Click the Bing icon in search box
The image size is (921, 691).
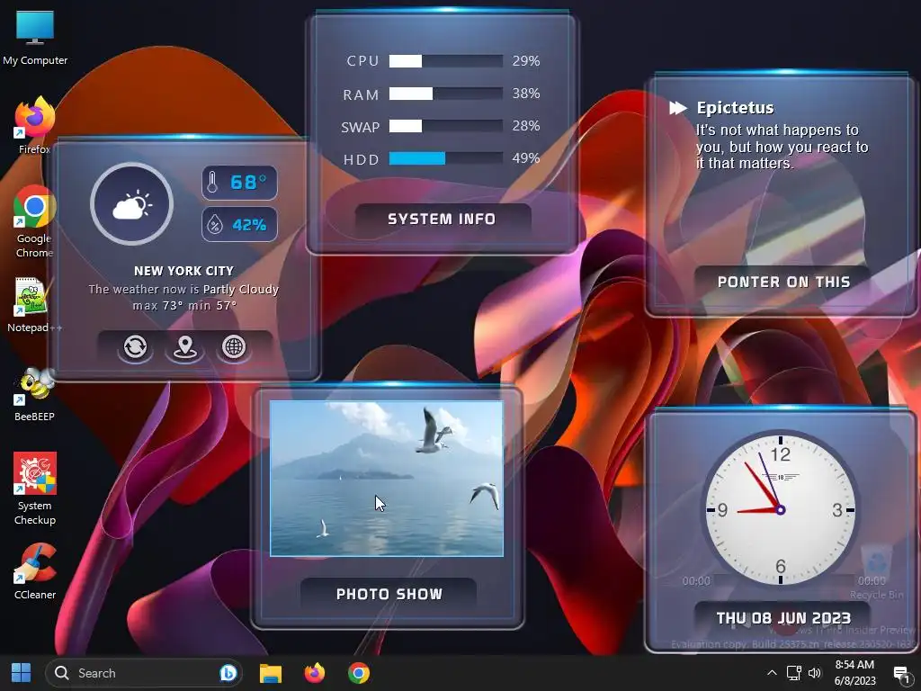tap(228, 673)
